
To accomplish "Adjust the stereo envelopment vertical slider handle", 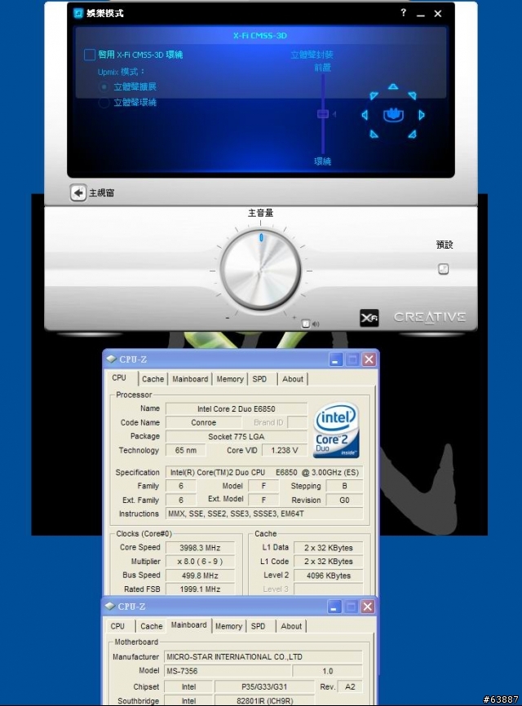I will [x=322, y=114].
